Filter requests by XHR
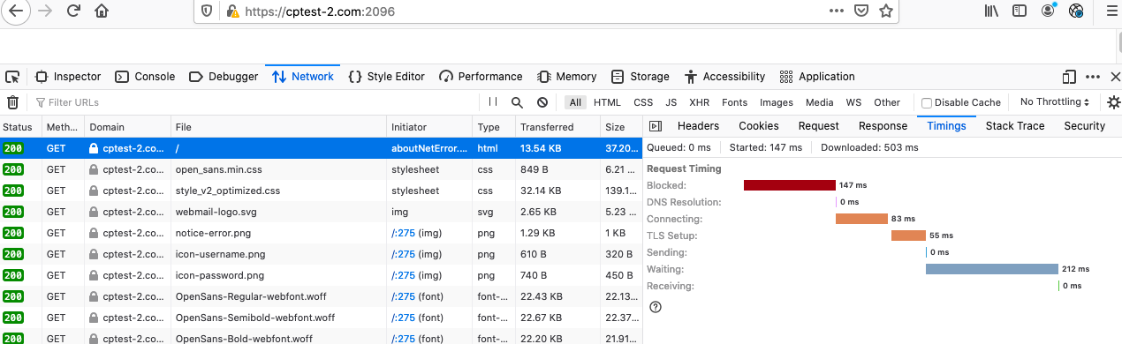Image resolution: width=1122 pixels, height=344 pixels. (x=700, y=102)
